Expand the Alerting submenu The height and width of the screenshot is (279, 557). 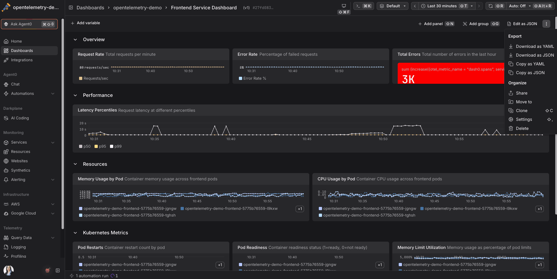[53, 179]
